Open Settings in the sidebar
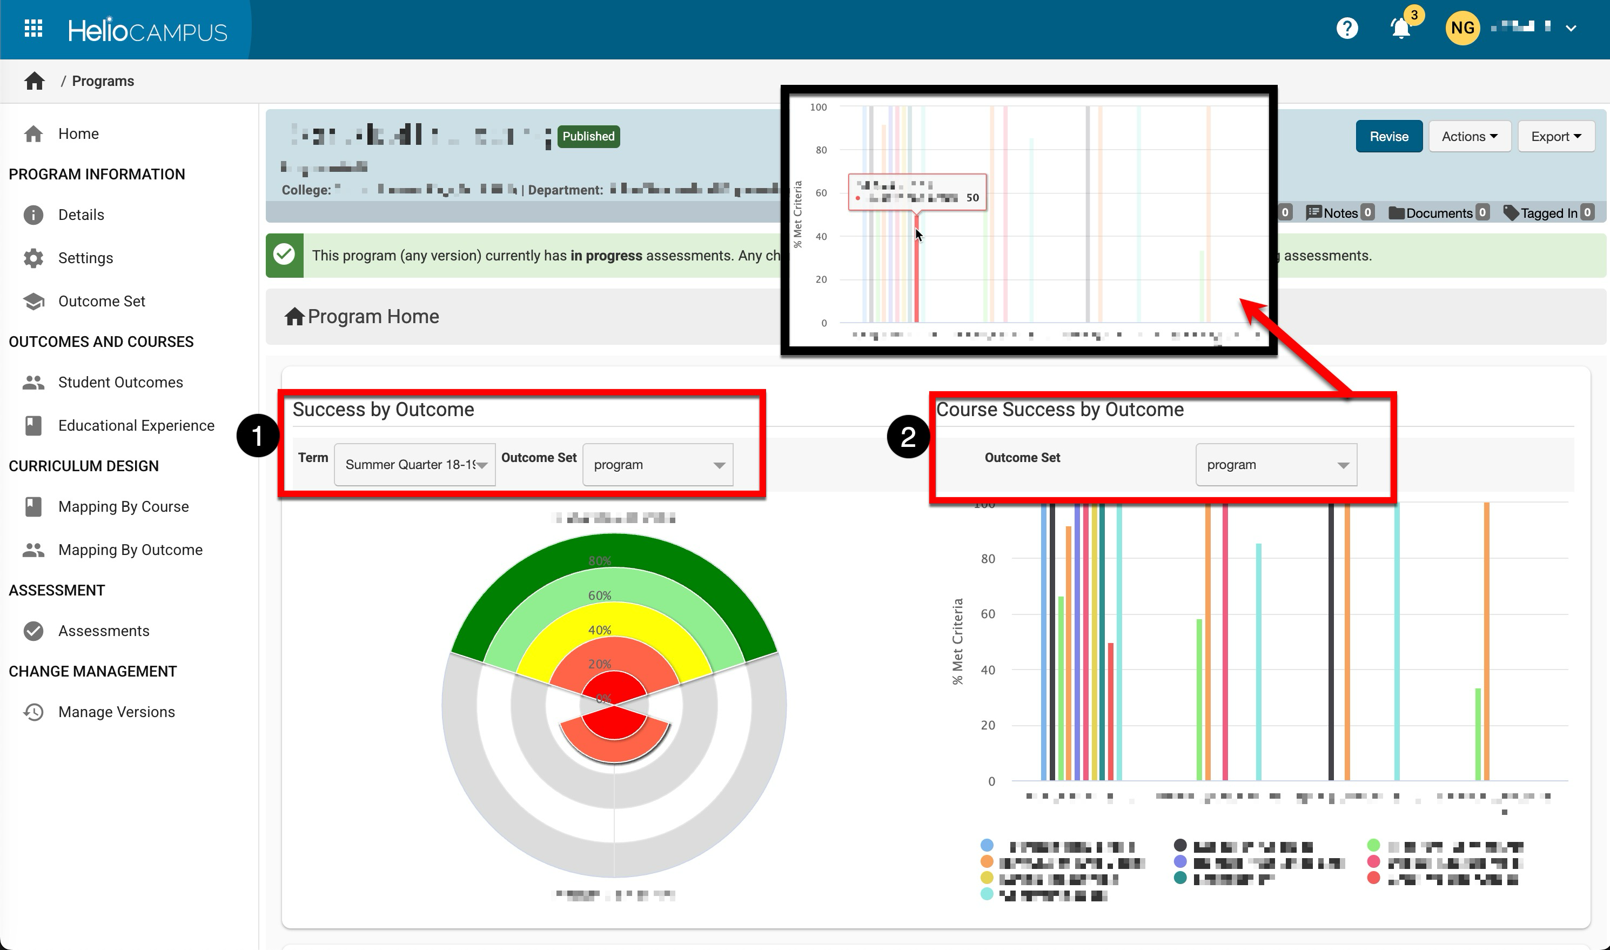 (x=85, y=258)
